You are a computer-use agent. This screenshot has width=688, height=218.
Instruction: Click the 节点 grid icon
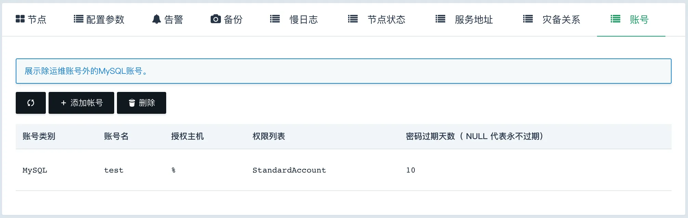pos(21,19)
